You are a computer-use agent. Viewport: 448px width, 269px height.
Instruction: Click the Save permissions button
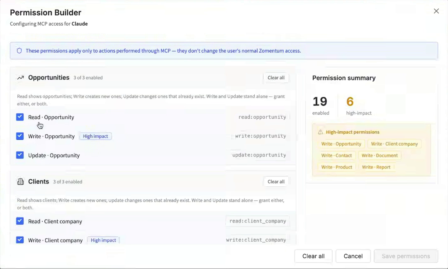406,256
